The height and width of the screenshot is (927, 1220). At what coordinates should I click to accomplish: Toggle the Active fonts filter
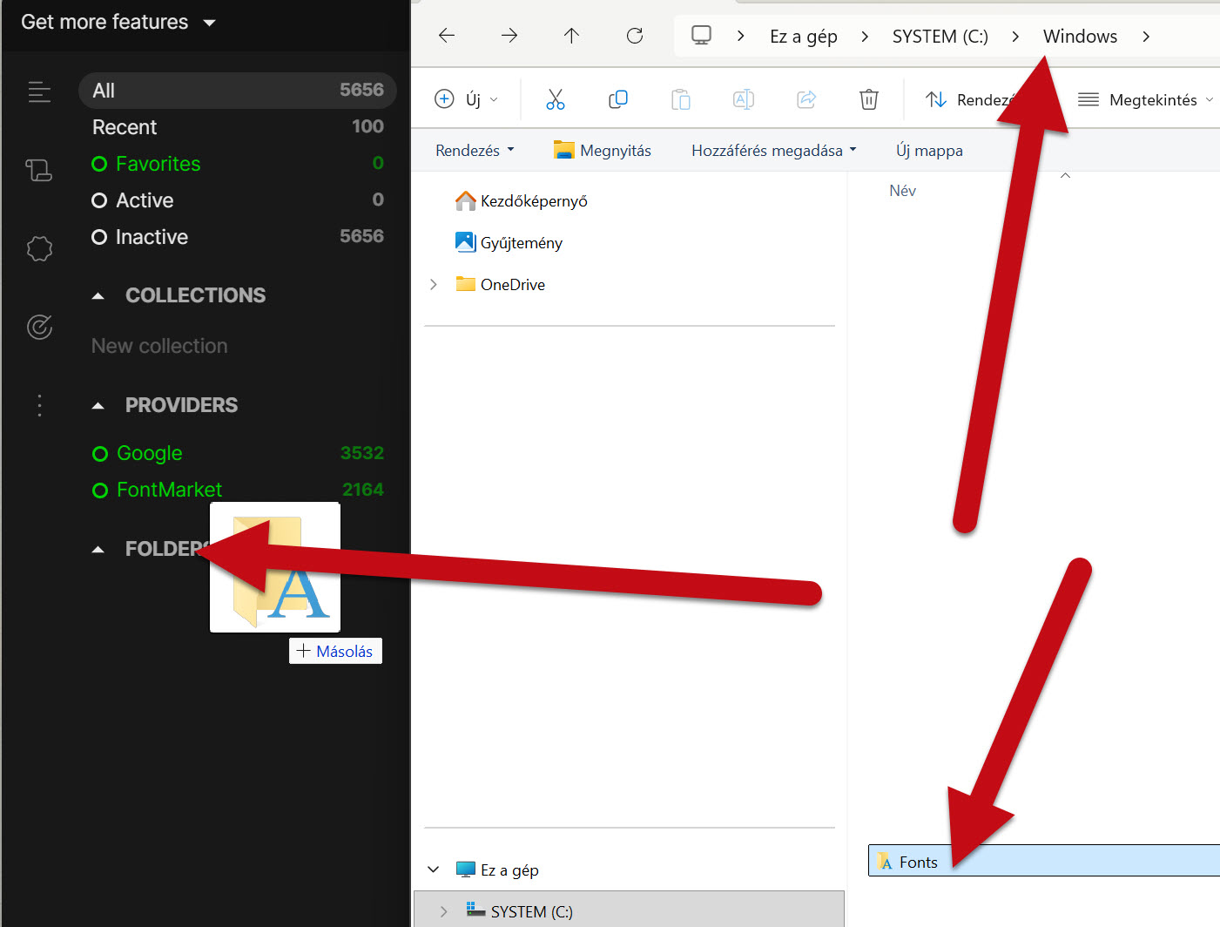(99, 200)
